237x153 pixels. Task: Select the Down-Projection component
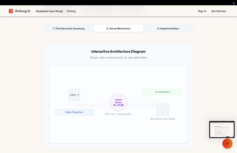point(74,112)
